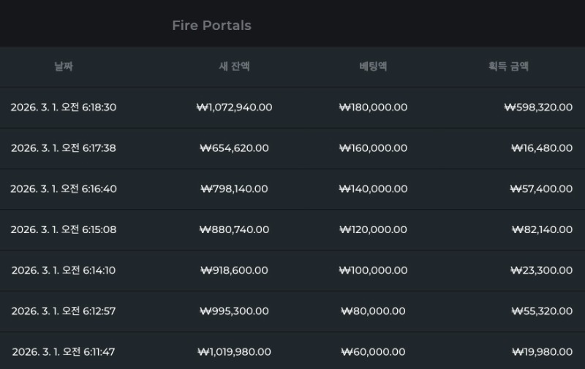Image resolution: width=585 pixels, height=369 pixels.
Task: Click the 날짜 column header
Action: [x=64, y=66]
